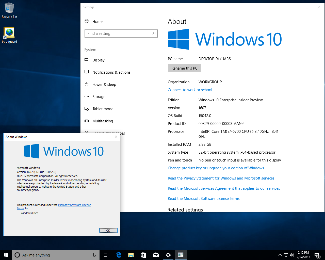Open Microsoft Software License link in About Windows

pos(75,205)
